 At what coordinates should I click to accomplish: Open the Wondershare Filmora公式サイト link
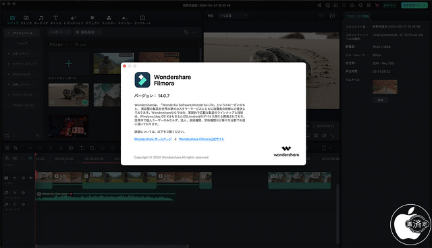[201, 139]
